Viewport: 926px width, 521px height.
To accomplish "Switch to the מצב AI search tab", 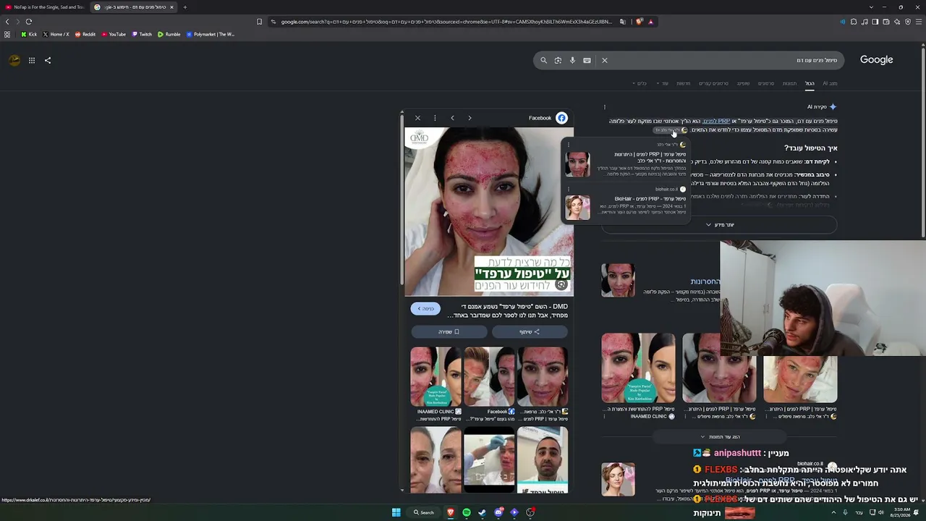I will [830, 83].
